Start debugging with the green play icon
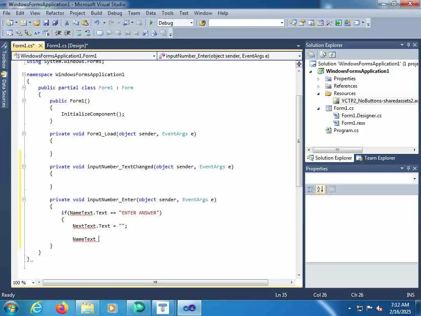421x316 pixels. pyautogui.click(x=151, y=23)
